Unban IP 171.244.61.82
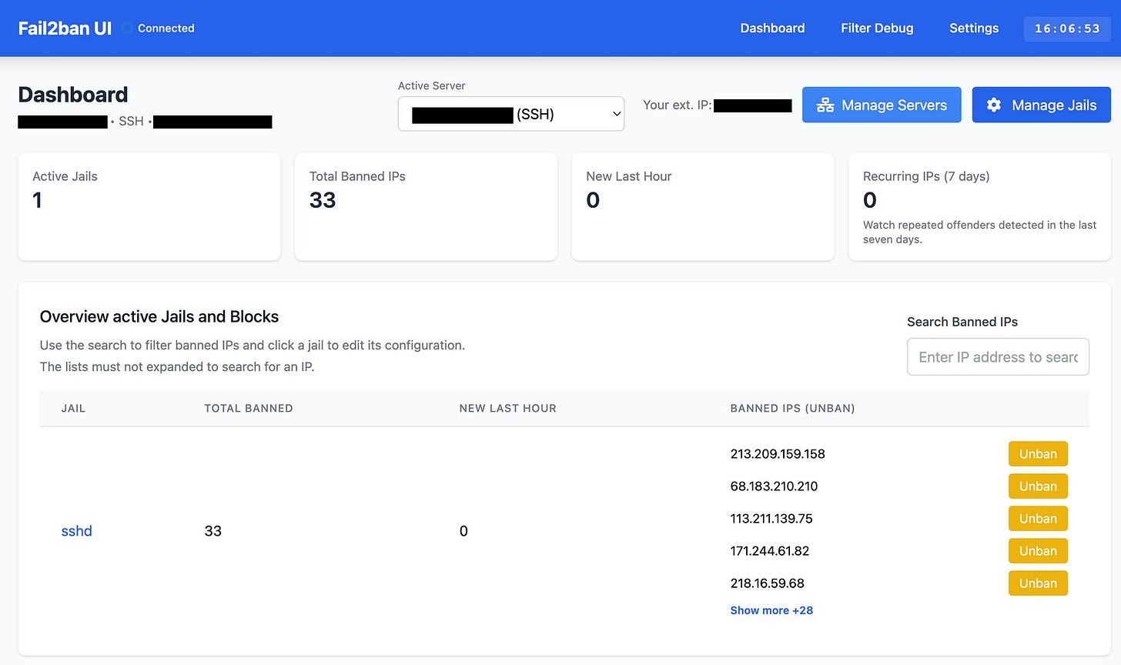Viewport: 1121px width, 665px height. 1037,550
